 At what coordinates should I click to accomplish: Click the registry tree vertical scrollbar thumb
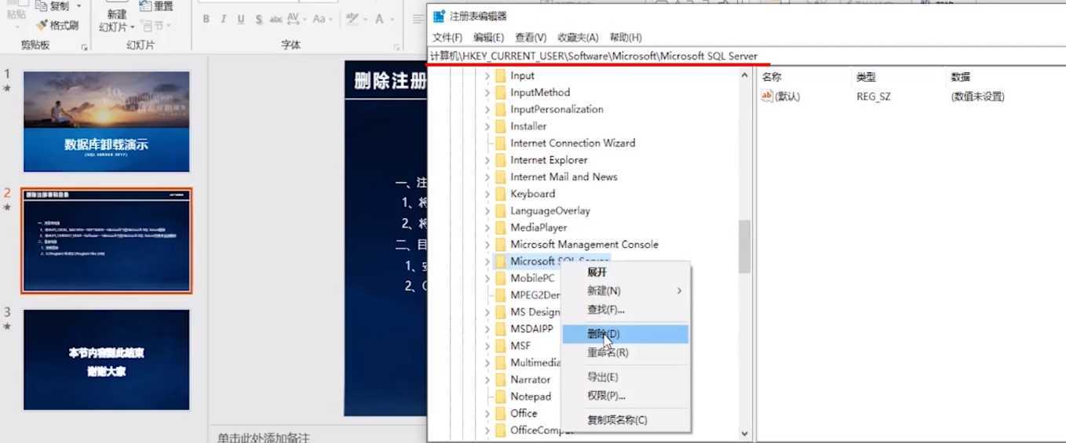tap(744, 246)
